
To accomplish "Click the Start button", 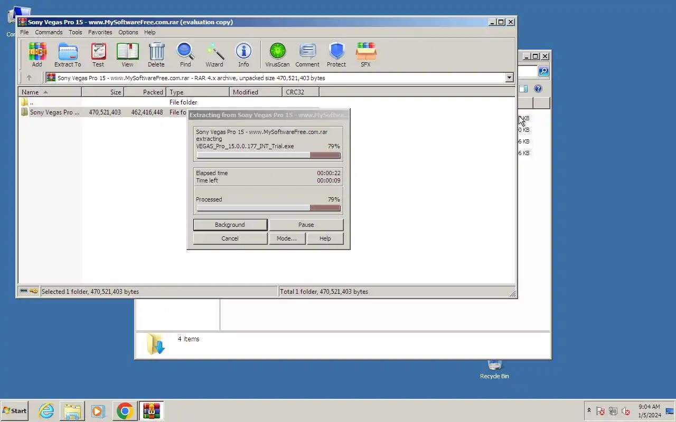I will [15, 411].
